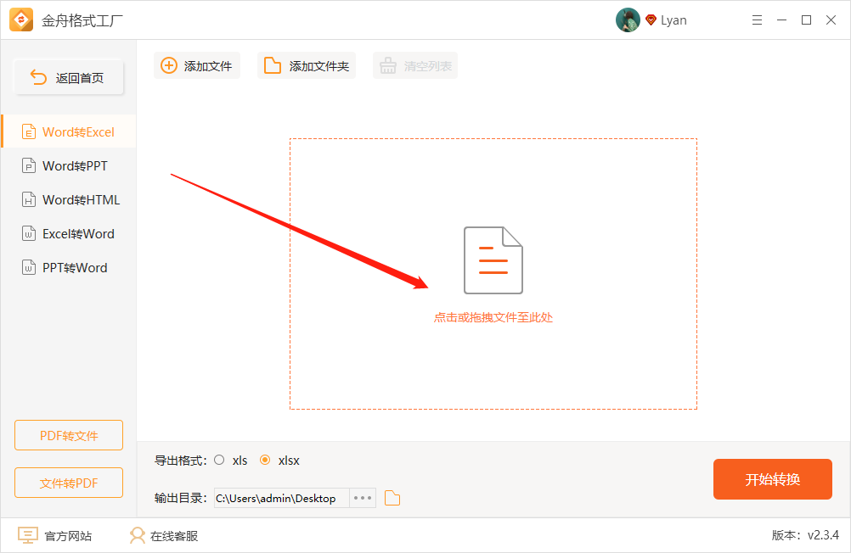
Task: Select PPT转Word in sidebar
Action: [69, 267]
